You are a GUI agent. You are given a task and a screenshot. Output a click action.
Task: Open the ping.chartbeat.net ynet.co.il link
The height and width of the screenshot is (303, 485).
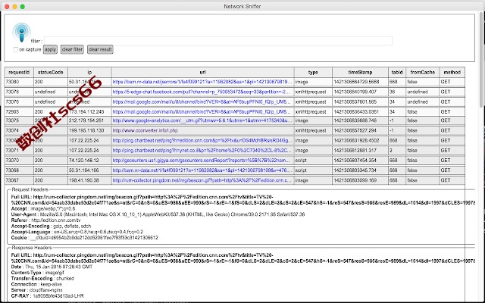pos(202,150)
